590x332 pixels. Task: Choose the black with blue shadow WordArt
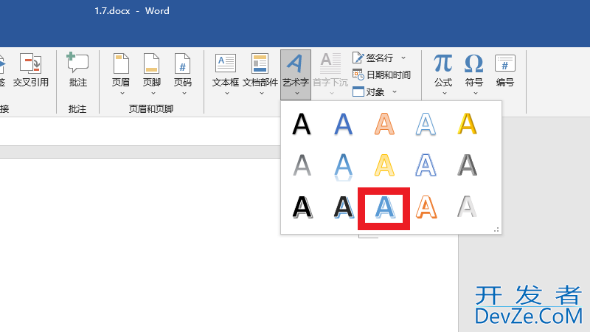[x=344, y=207]
